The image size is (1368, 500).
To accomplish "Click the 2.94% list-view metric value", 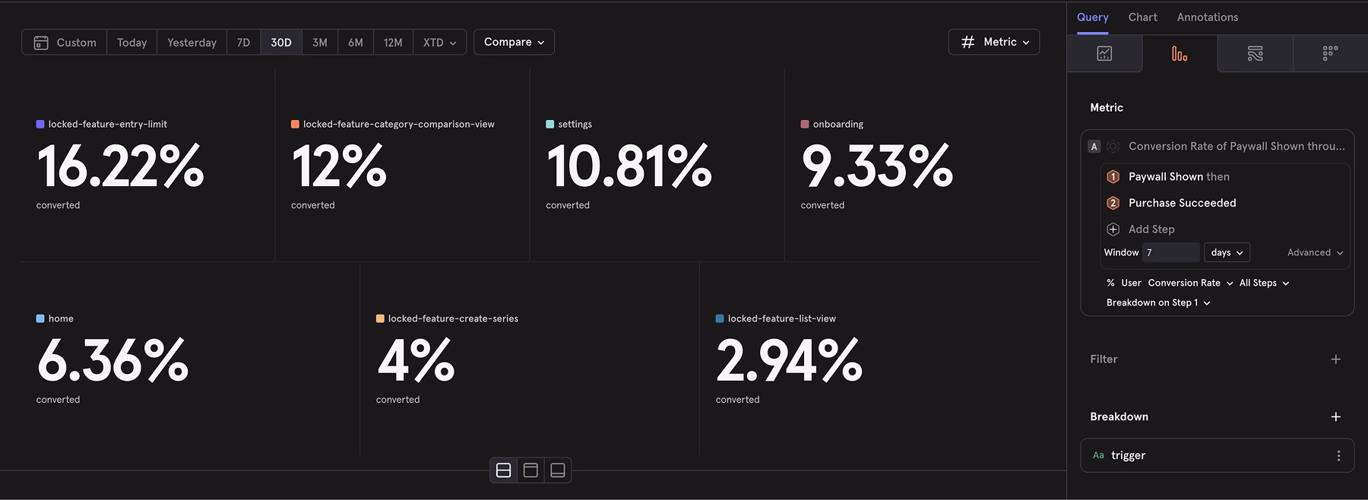I will [x=789, y=360].
